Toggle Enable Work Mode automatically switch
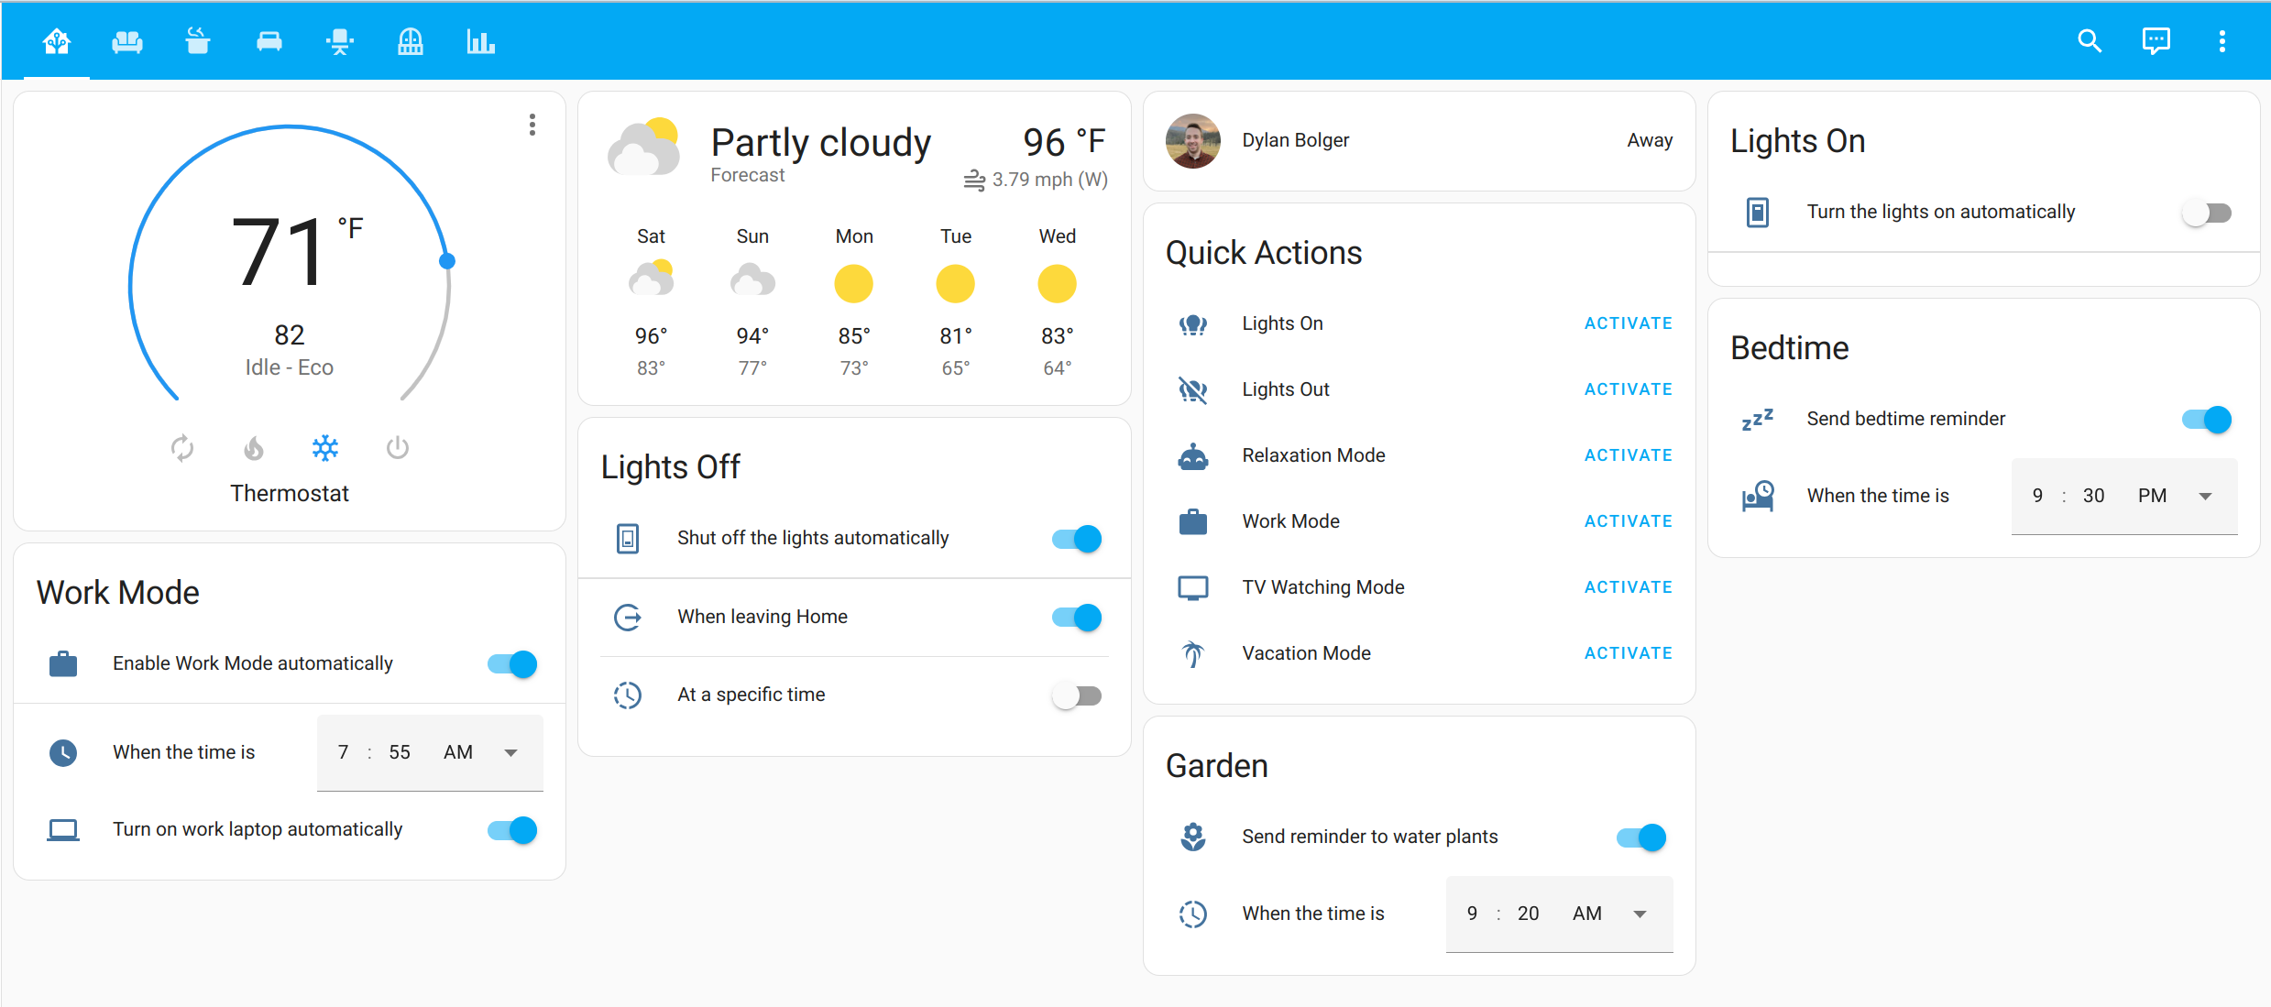This screenshot has height=1007, width=2271. coord(517,663)
